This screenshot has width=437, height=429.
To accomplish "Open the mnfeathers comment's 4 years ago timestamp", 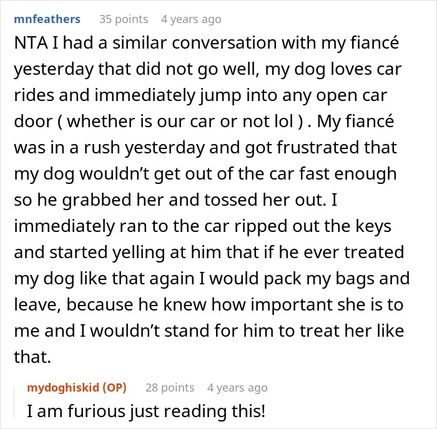I will click(191, 19).
